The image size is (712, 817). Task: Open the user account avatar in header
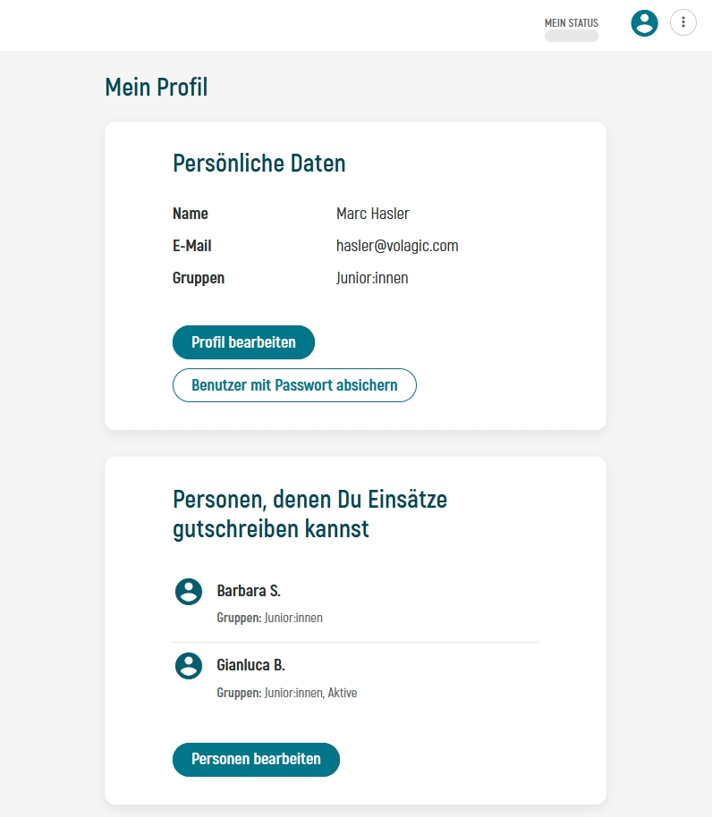pyautogui.click(x=644, y=23)
